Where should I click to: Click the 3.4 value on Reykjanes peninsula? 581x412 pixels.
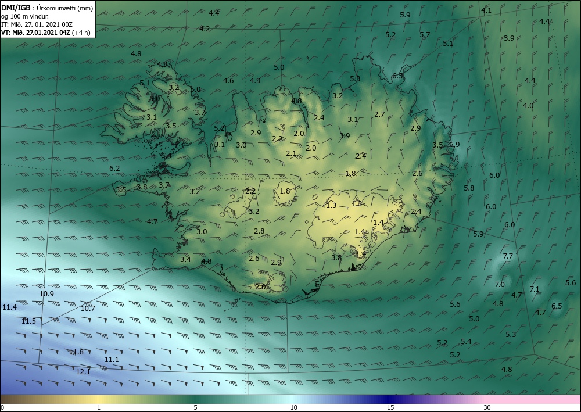coord(185,259)
